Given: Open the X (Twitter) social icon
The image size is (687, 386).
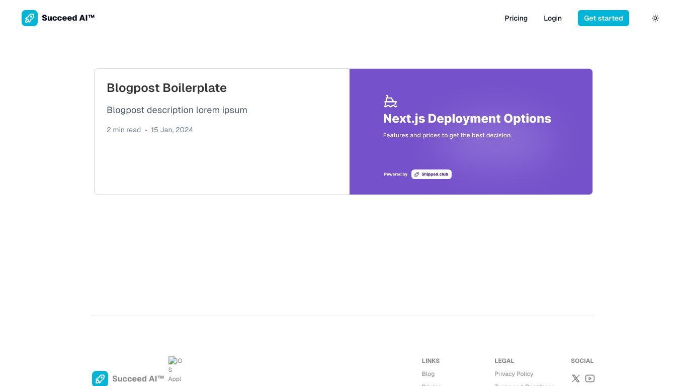Looking at the screenshot, I should tap(576, 378).
